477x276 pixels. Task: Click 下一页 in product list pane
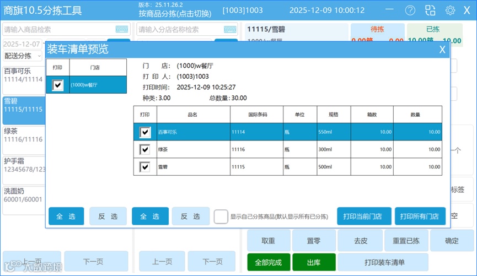coord(96,261)
